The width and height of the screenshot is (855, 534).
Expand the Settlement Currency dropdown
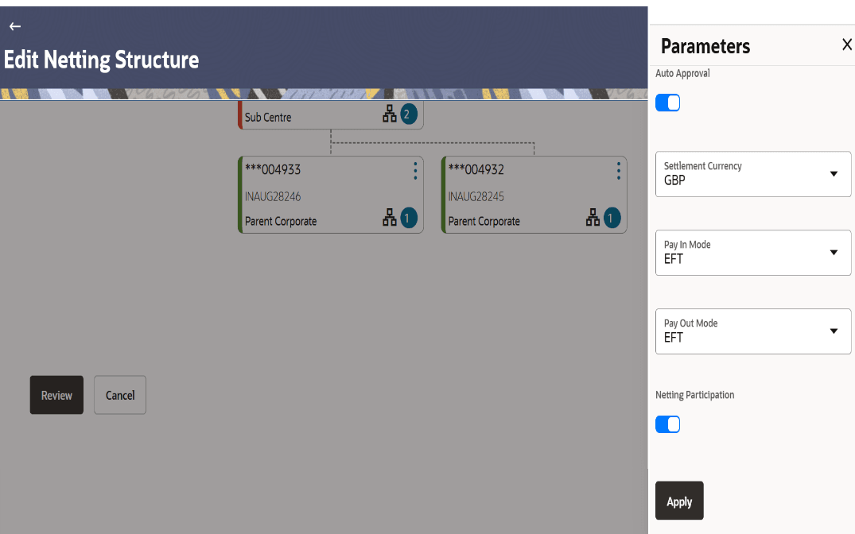click(x=834, y=174)
